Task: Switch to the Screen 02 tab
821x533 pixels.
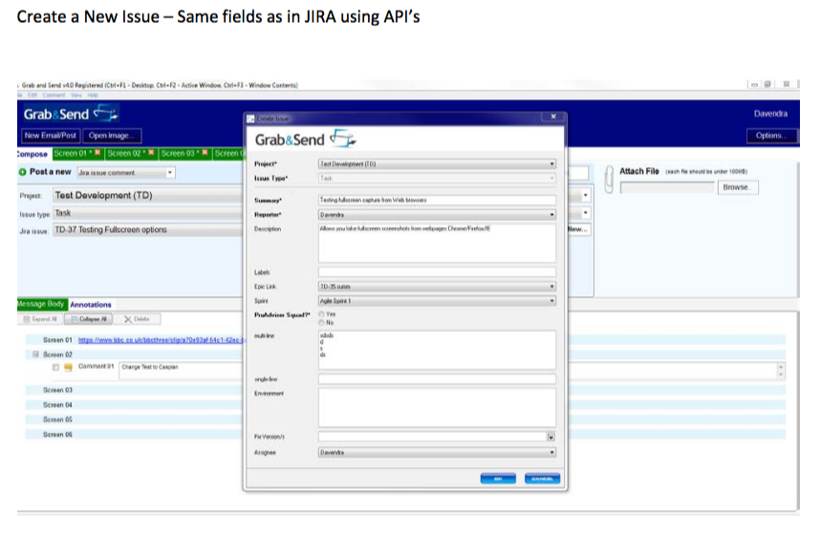Action: (125, 153)
